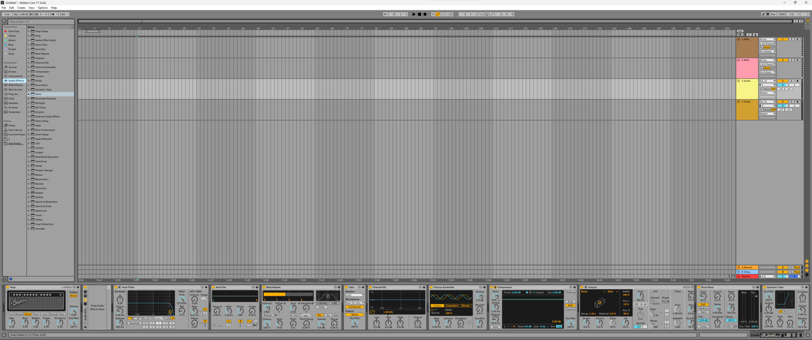Click the Stop button in transport
This screenshot has height=340, width=812.
click(x=420, y=15)
